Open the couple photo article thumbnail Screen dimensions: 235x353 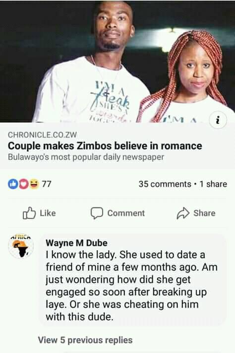[117, 61]
